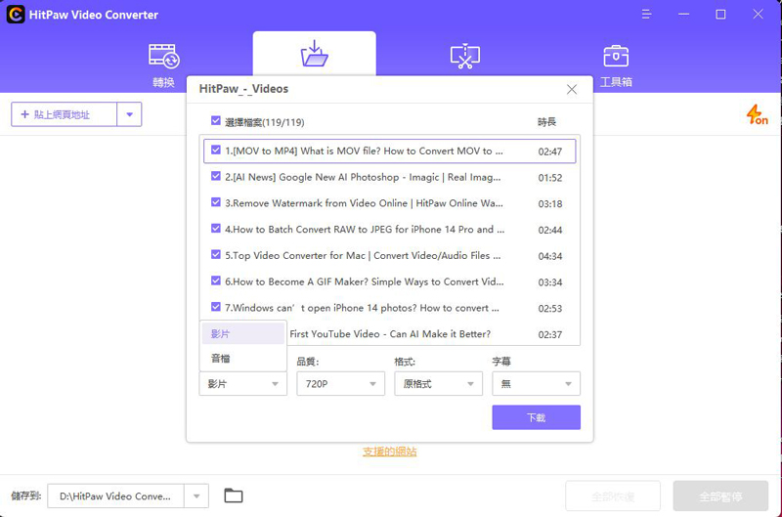Image resolution: width=782 pixels, height=517 pixels.
Task: Click the 時長 duration column header
Action: click(546, 121)
